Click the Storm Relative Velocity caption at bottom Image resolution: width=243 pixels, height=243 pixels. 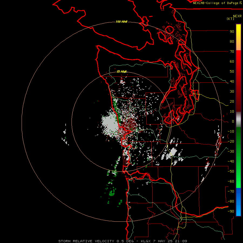123,241
